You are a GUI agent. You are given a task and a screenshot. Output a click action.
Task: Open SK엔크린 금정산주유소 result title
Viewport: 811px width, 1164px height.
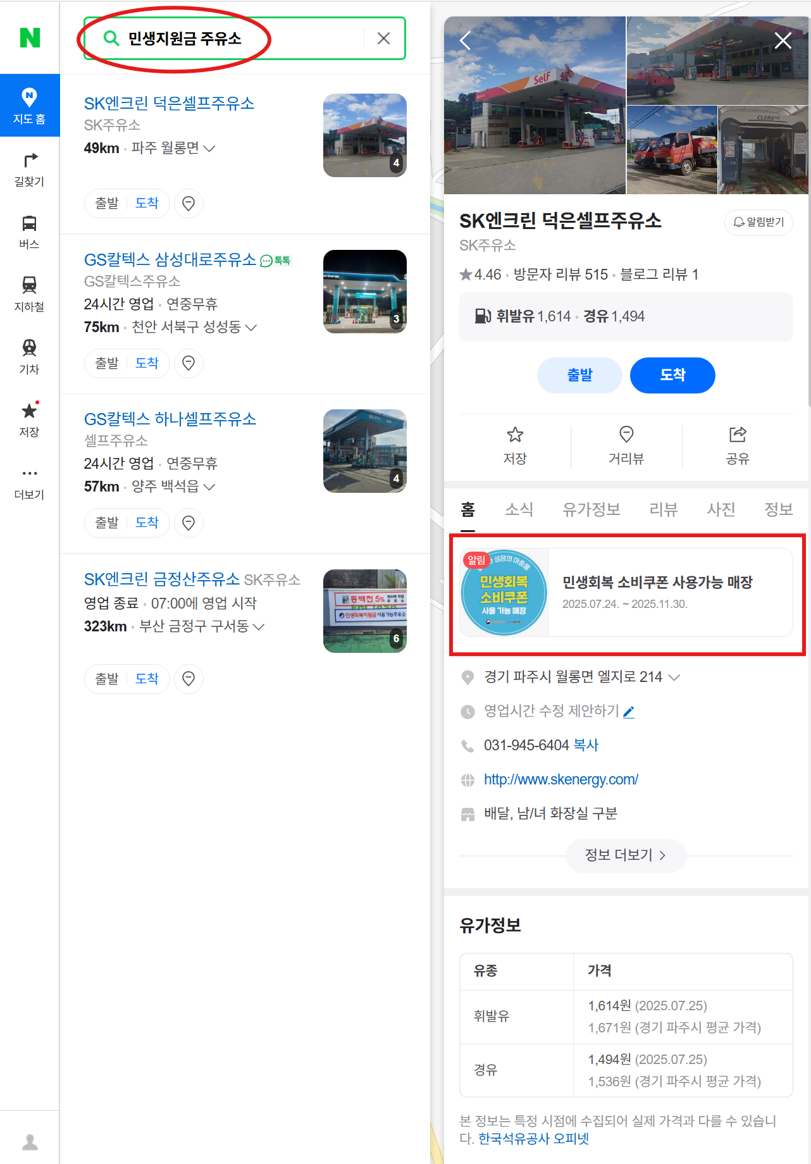click(x=162, y=579)
